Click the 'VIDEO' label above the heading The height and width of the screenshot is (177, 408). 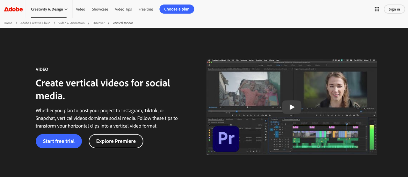tap(42, 69)
